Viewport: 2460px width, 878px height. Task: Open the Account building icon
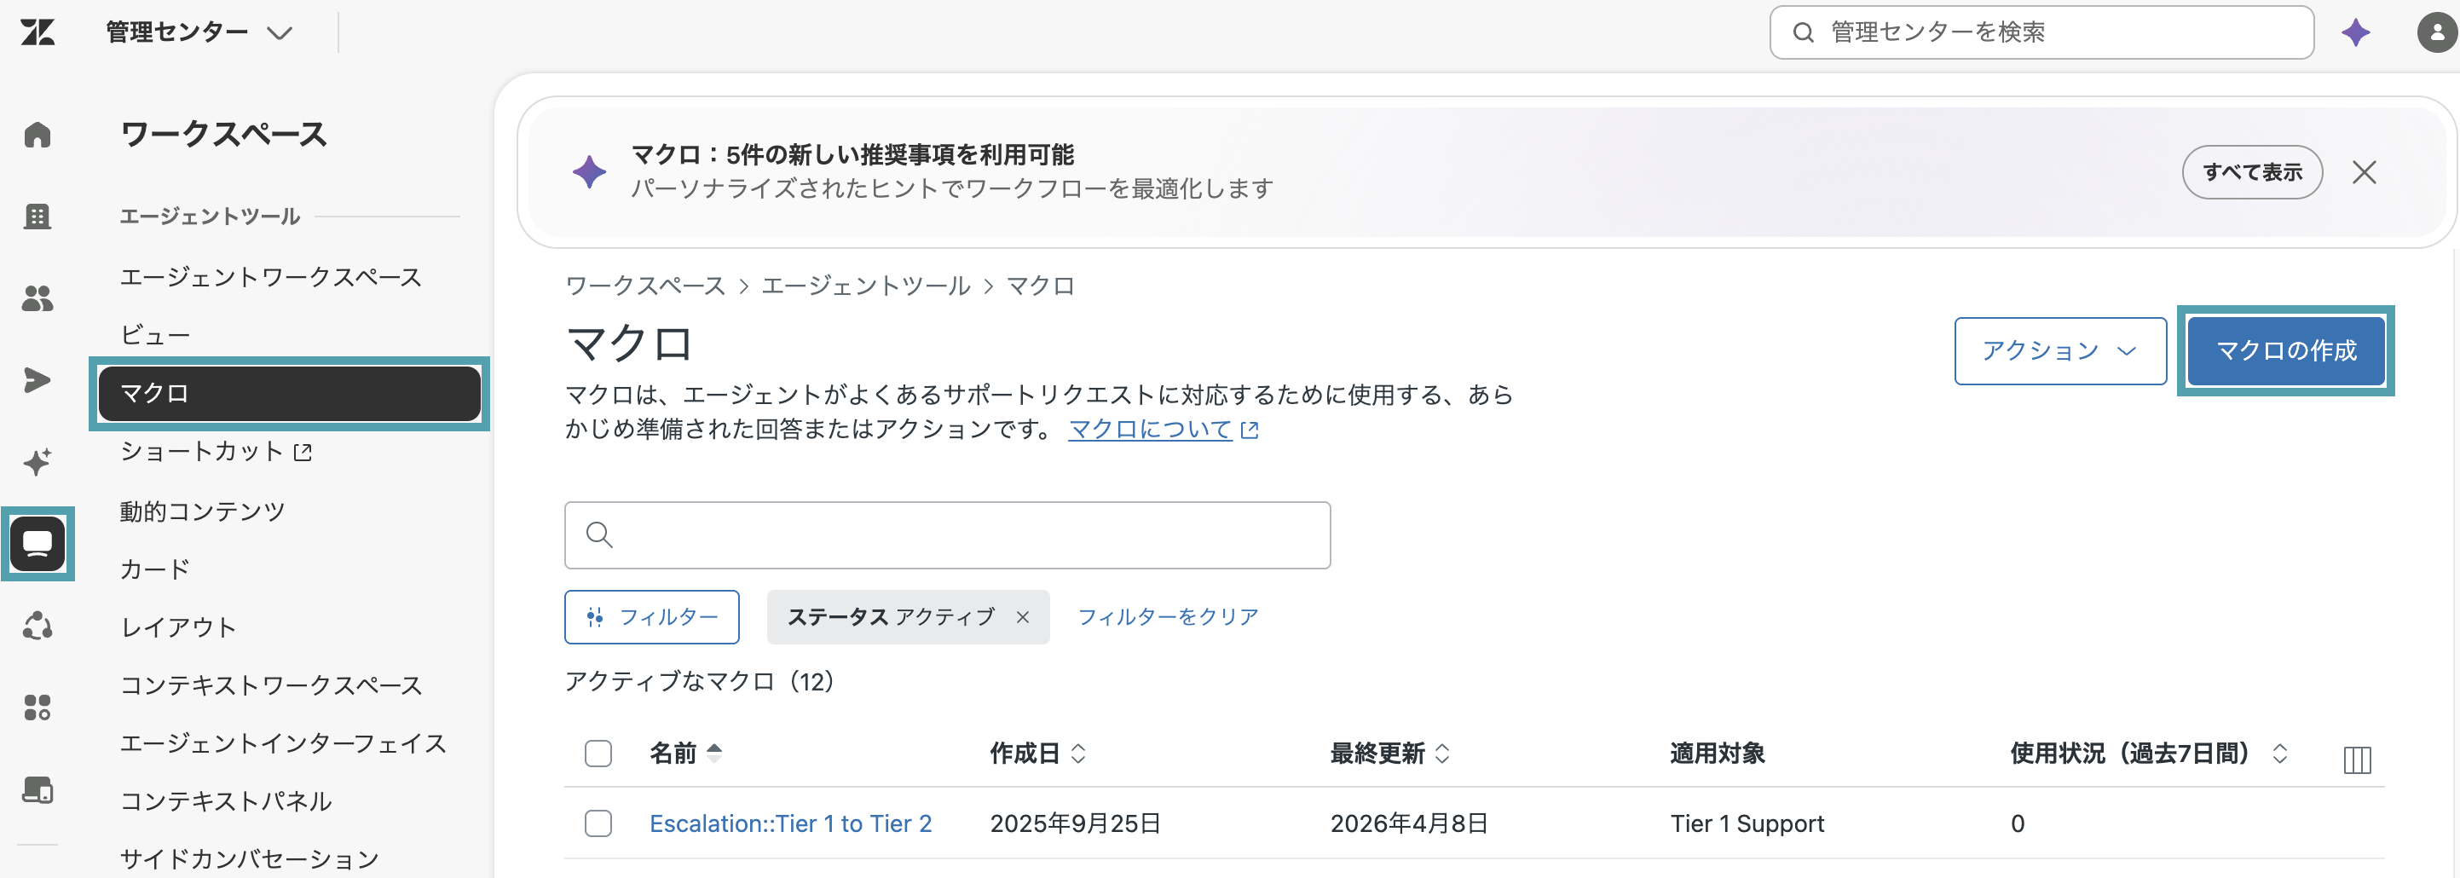point(38,217)
